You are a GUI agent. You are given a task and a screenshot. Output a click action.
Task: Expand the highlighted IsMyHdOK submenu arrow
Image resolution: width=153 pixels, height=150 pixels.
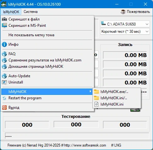(x=90, y=91)
